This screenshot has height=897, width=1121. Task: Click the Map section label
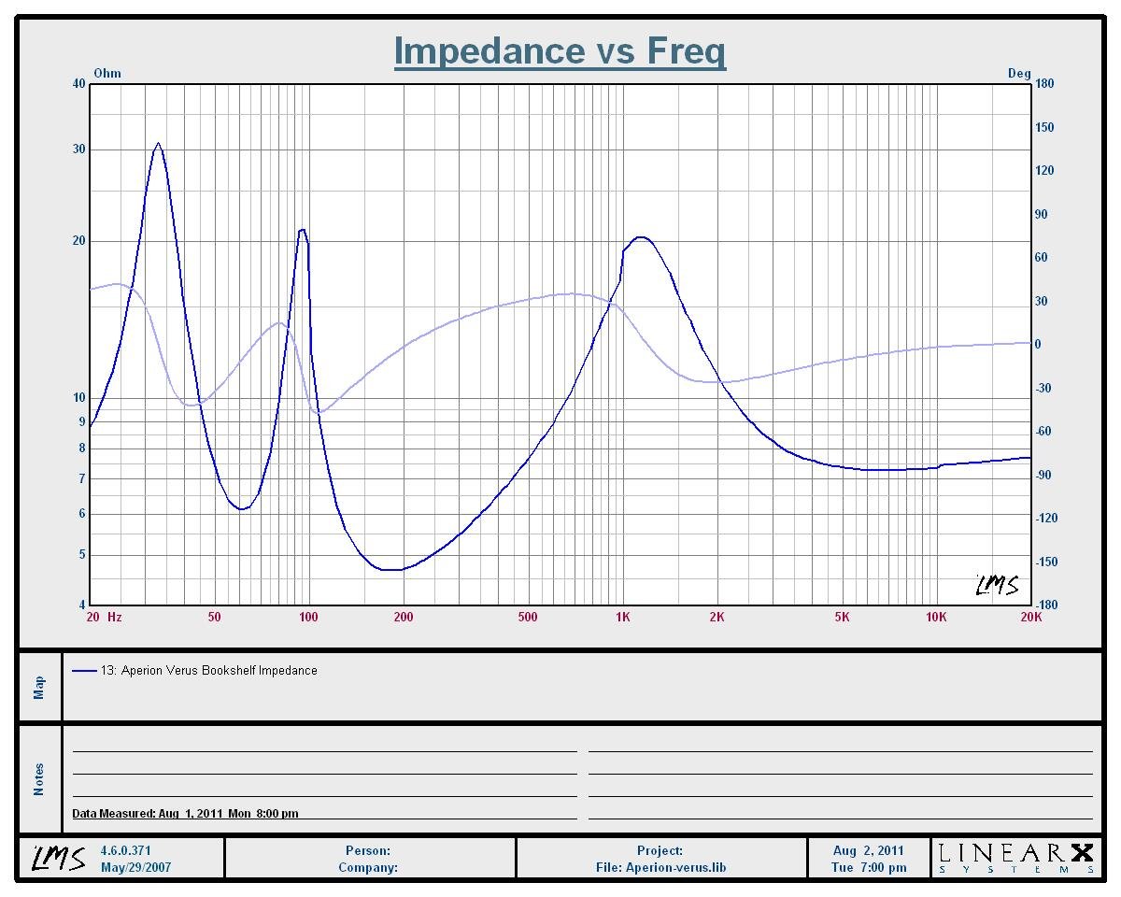pos(39,688)
